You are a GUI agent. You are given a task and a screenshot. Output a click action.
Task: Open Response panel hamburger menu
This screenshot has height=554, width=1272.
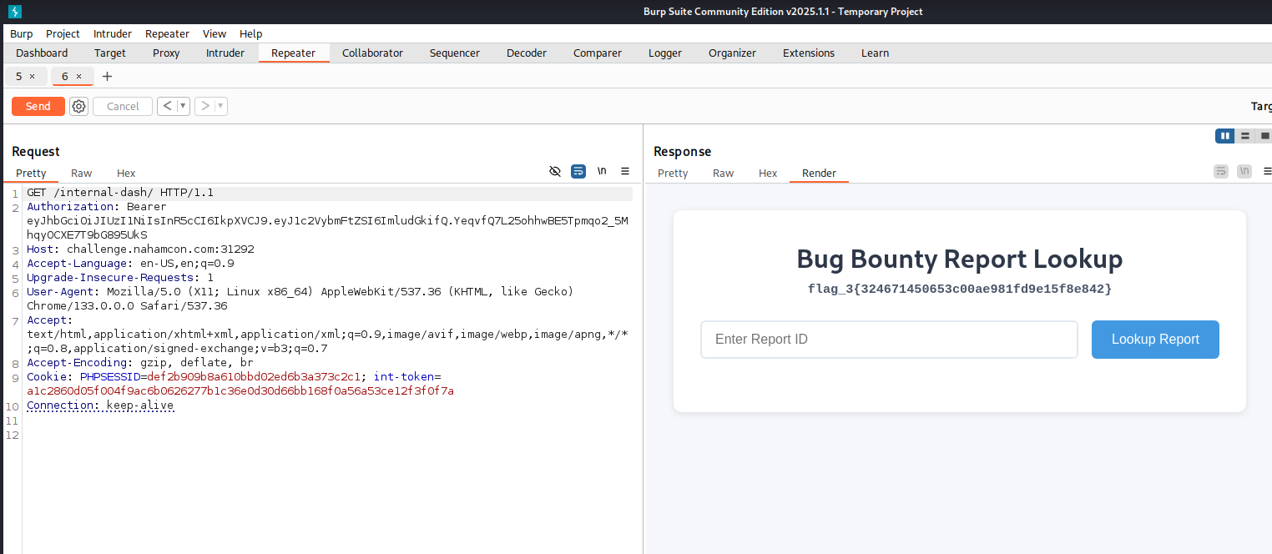pos(1267,171)
